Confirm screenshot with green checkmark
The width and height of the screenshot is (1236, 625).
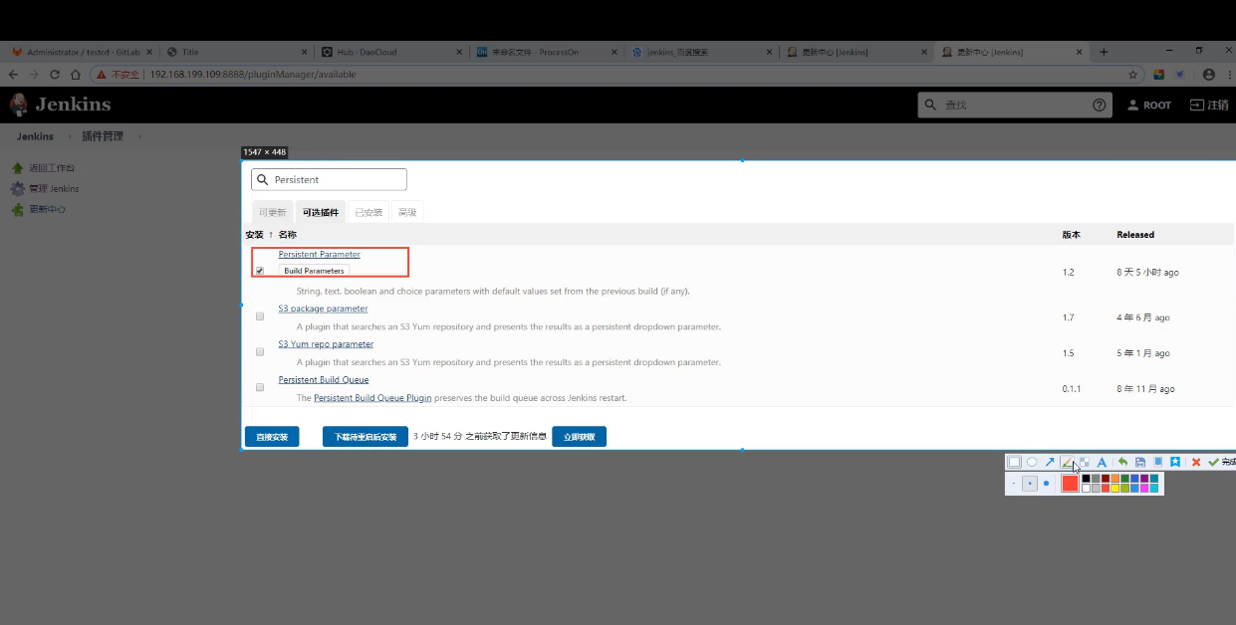[1213, 462]
